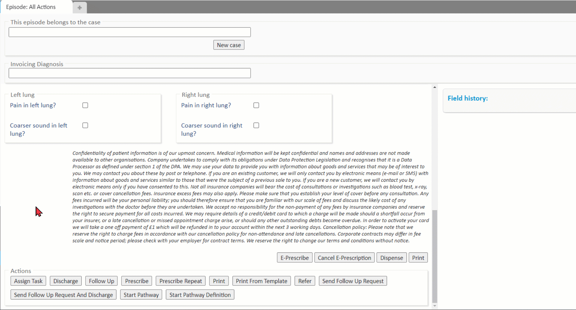This screenshot has height=310, width=576.
Task: Switch to Episode: All Actions tab
Action: coord(31,7)
